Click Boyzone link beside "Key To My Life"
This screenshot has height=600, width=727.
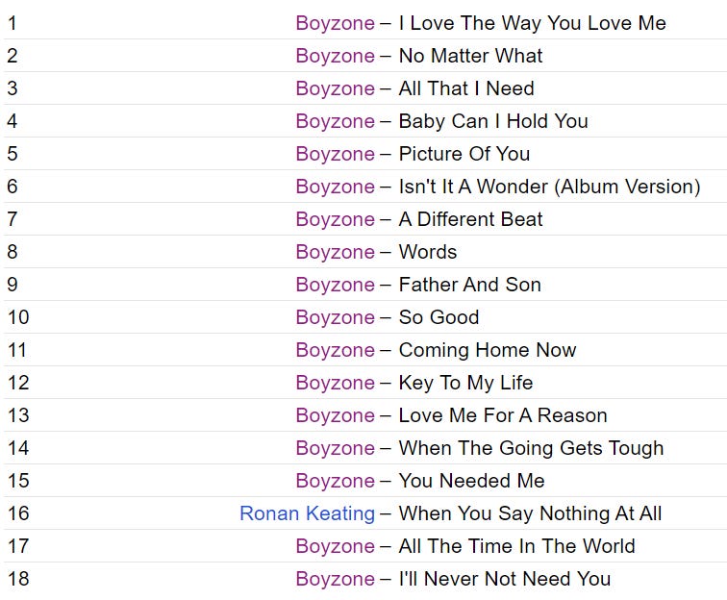tap(335, 383)
